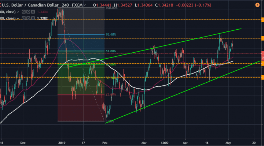
Task: Click the topmost orange price scale label
Action: pyautogui.click(x=263, y=20)
